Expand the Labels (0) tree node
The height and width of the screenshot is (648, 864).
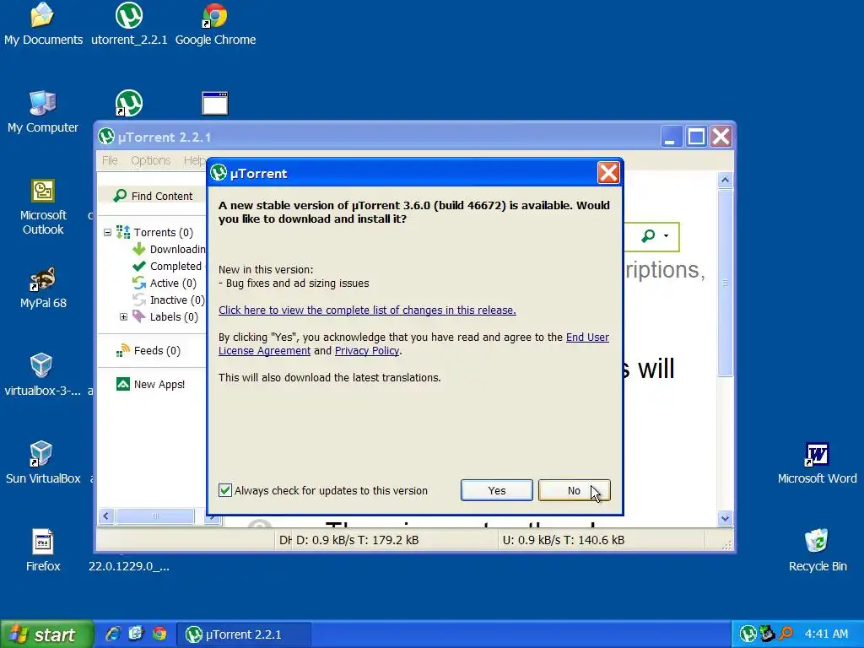(123, 317)
